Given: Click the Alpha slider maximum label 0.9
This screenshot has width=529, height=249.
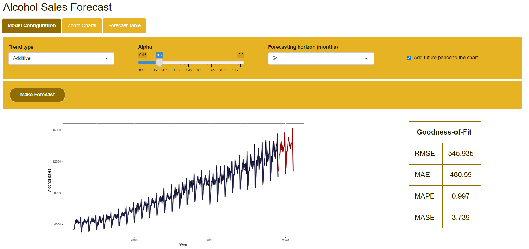Looking at the screenshot, I should (x=241, y=55).
